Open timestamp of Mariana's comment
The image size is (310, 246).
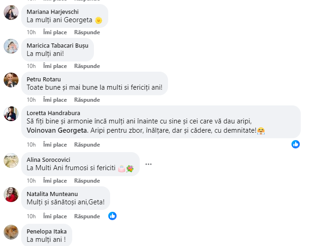(31, 32)
